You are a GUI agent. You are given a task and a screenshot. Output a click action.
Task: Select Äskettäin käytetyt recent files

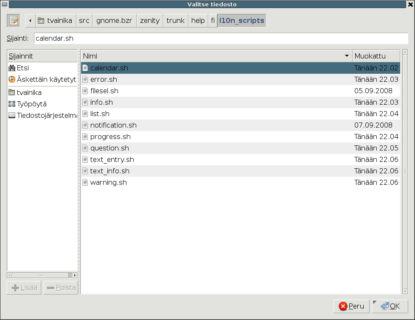point(46,79)
